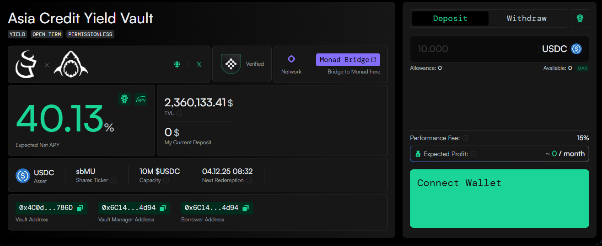Copy the Vault Address 0x4C0d...786D
Image resolution: width=602 pixels, height=246 pixels.
(x=81, y=208)
